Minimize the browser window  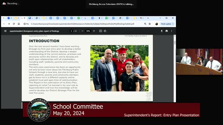pyautogui.click(x=160, y=18)
